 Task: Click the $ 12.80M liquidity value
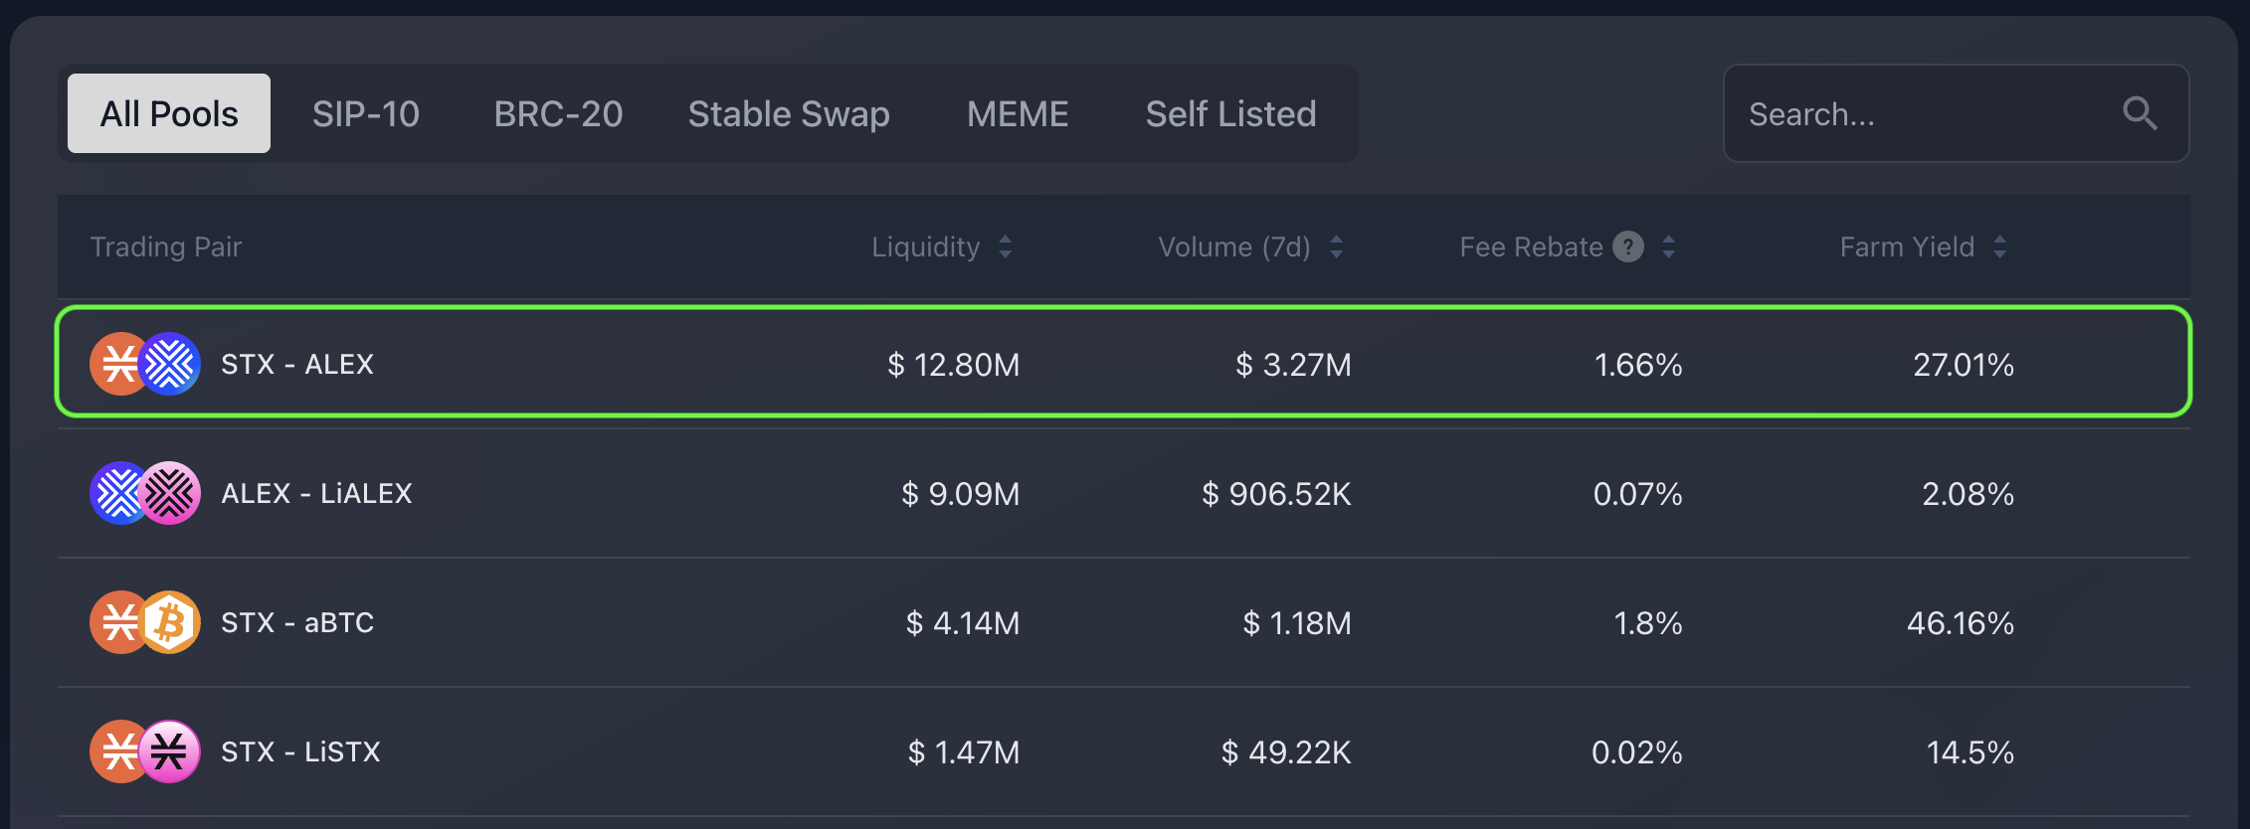pyautogui.click(x=953, y=365)
